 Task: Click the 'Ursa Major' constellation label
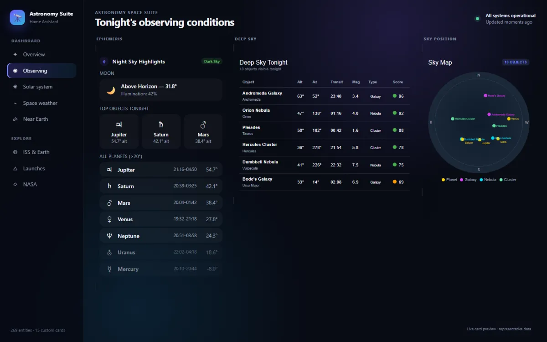point(251,186)
